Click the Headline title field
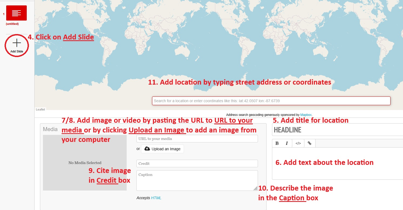Screen dimensions: 403x210 click(338, 130)
